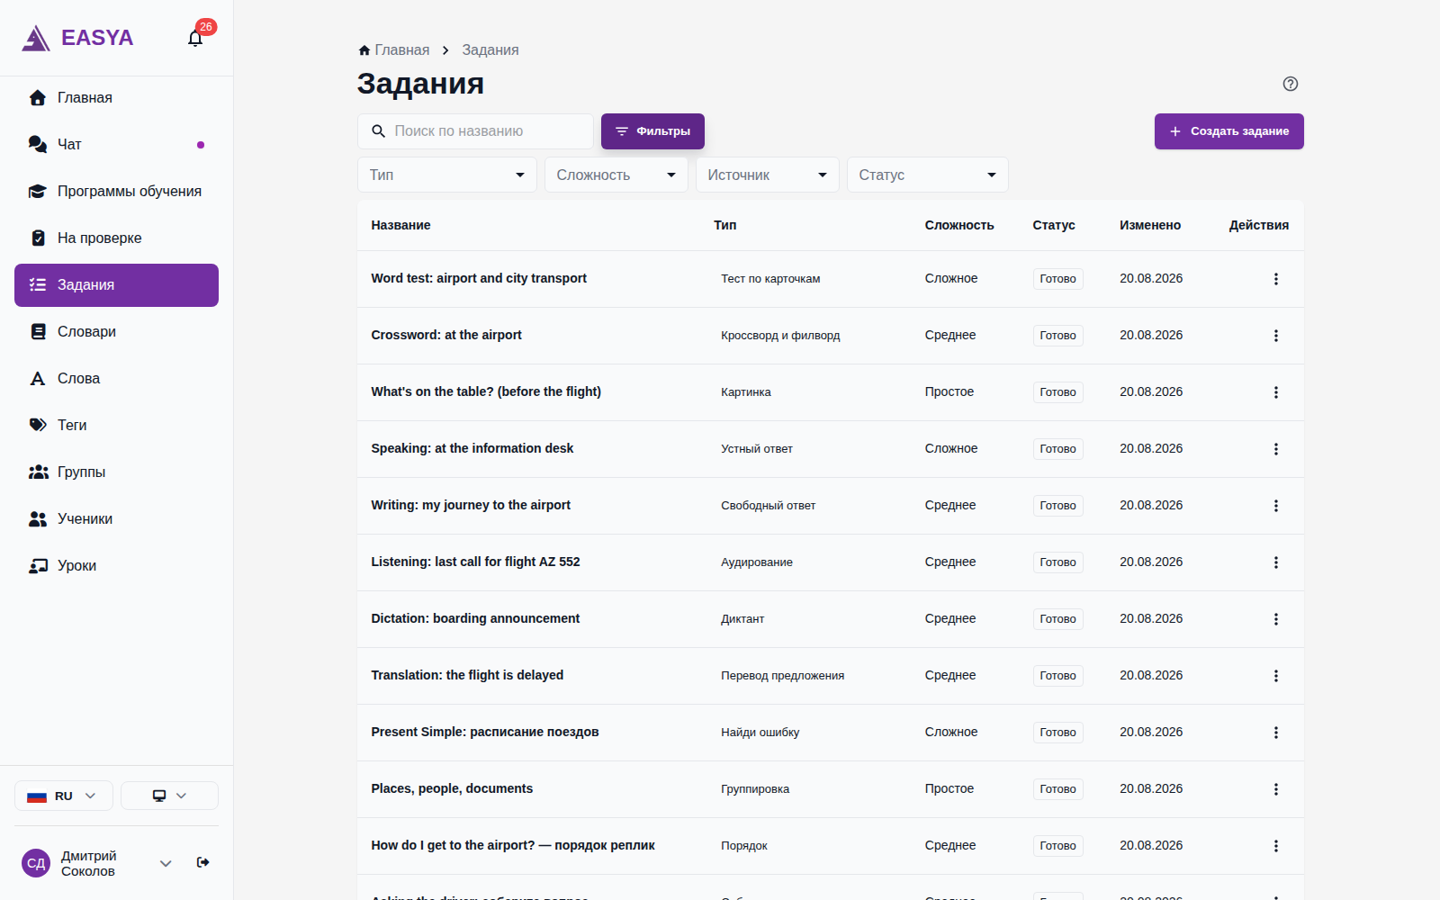Expand the Дмитрий Соколов user menu
Image resolution: width=1440 pixels, height=900 pixels.
(166, 863)
